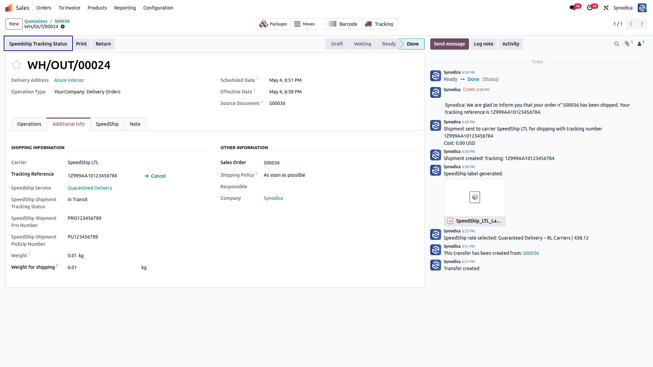Click the Weight for shipping 0.01 field
Viewport: 653px width, 367px height.
(102, 267)
